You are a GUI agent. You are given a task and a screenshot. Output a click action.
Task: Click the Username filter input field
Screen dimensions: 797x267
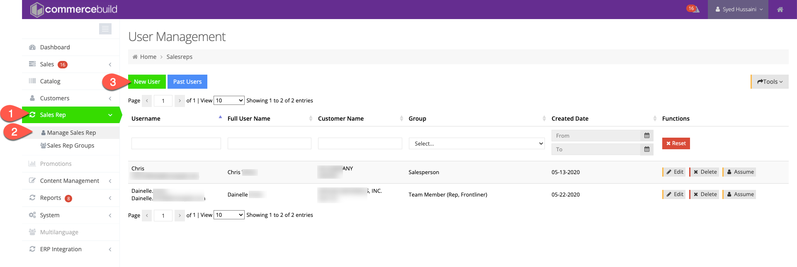pos(176,143)
